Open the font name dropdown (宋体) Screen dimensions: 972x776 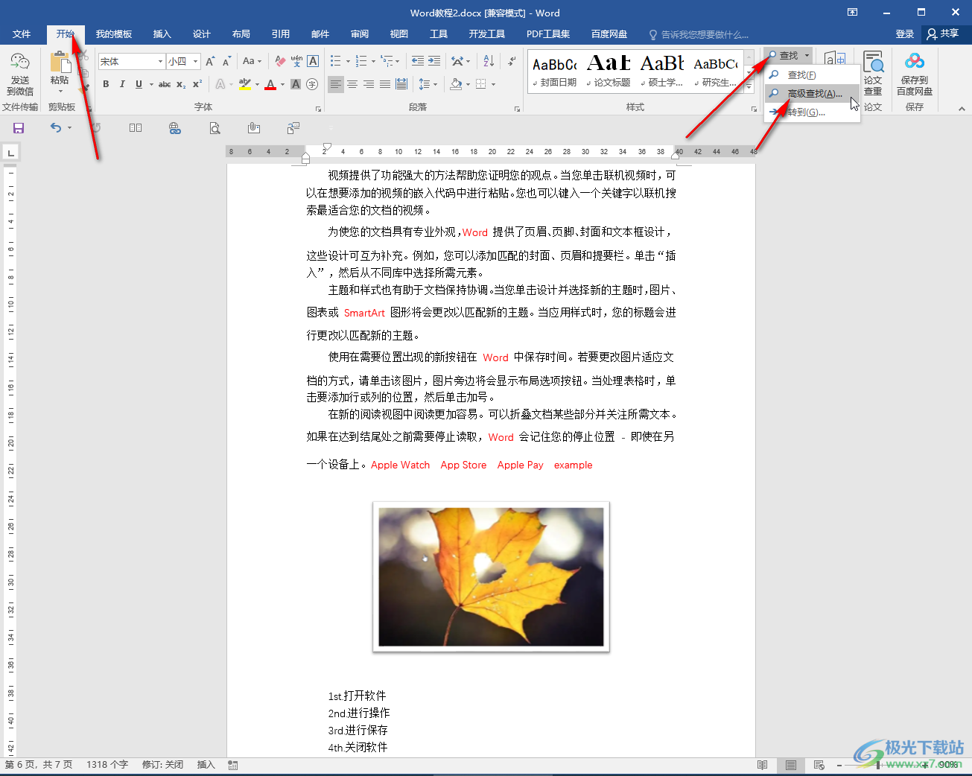click(160, 62)
